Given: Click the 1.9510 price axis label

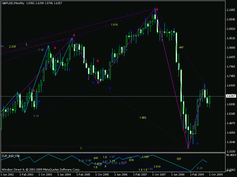Looking at the screenshot, I should coord(231,38).
